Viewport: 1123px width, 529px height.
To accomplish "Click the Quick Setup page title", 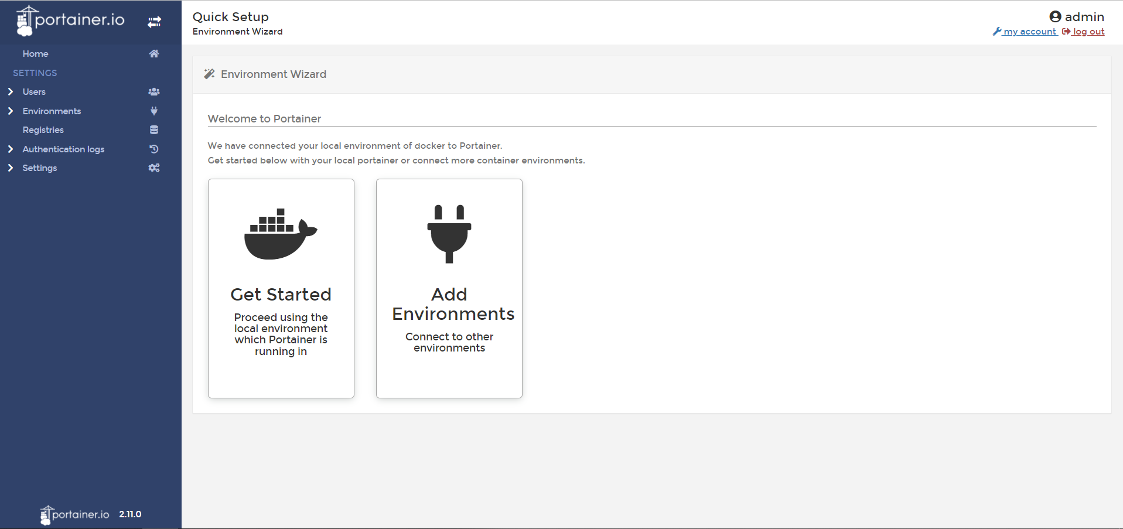I will click(231, 16).
